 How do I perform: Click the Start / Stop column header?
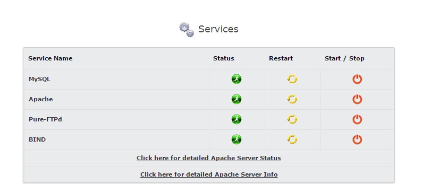[x=344, y=58]
